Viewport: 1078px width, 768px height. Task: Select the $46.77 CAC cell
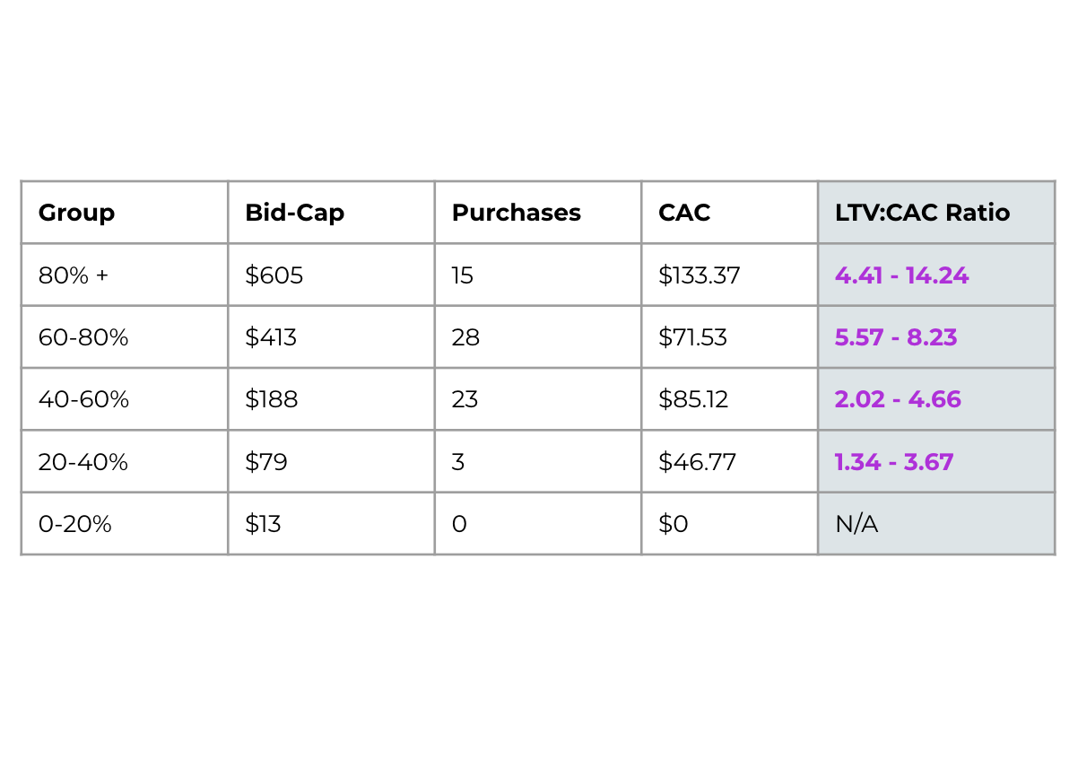730,461
